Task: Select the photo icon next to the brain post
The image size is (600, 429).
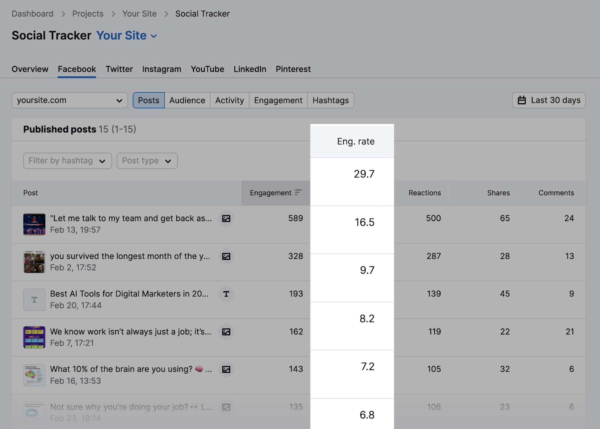Action: (x=226, y=369)
